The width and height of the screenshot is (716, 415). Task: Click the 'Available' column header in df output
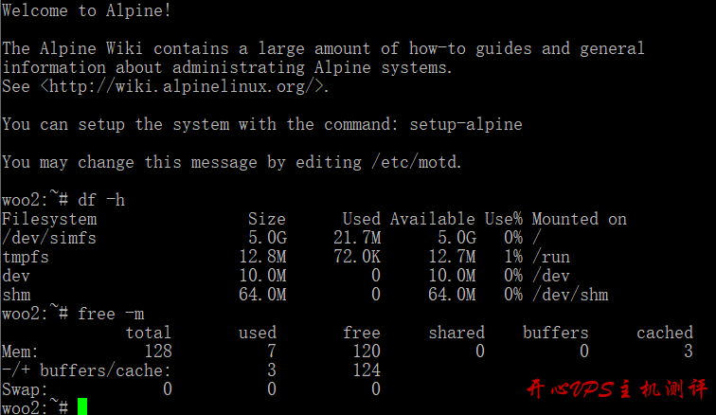point(433,220)
